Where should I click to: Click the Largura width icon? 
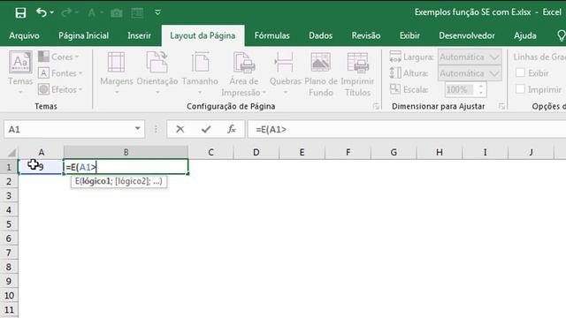tap(395, 57)
